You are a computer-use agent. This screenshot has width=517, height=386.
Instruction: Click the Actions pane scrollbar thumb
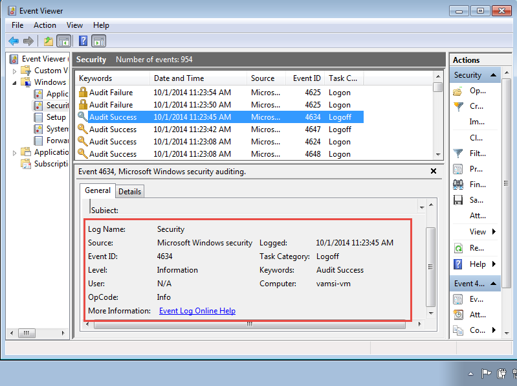[507, 183]
